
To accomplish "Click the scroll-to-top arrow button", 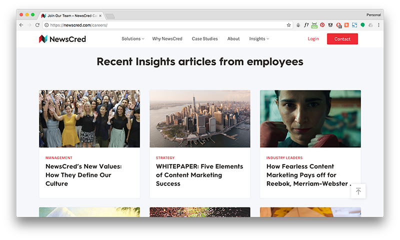I will click(x=358, y=191).
